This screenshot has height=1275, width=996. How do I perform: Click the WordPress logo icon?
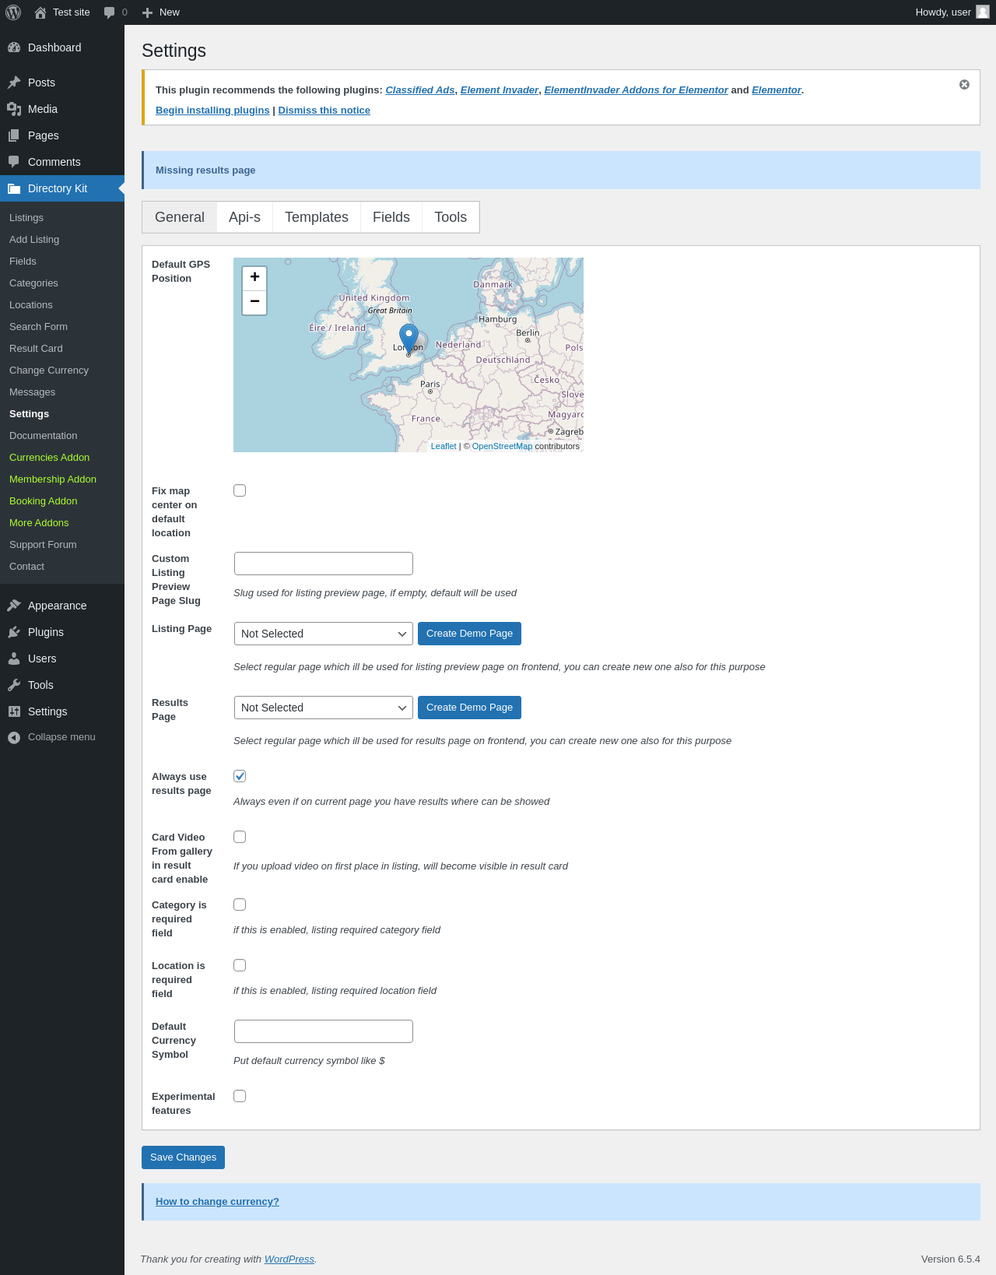(13, 12)
